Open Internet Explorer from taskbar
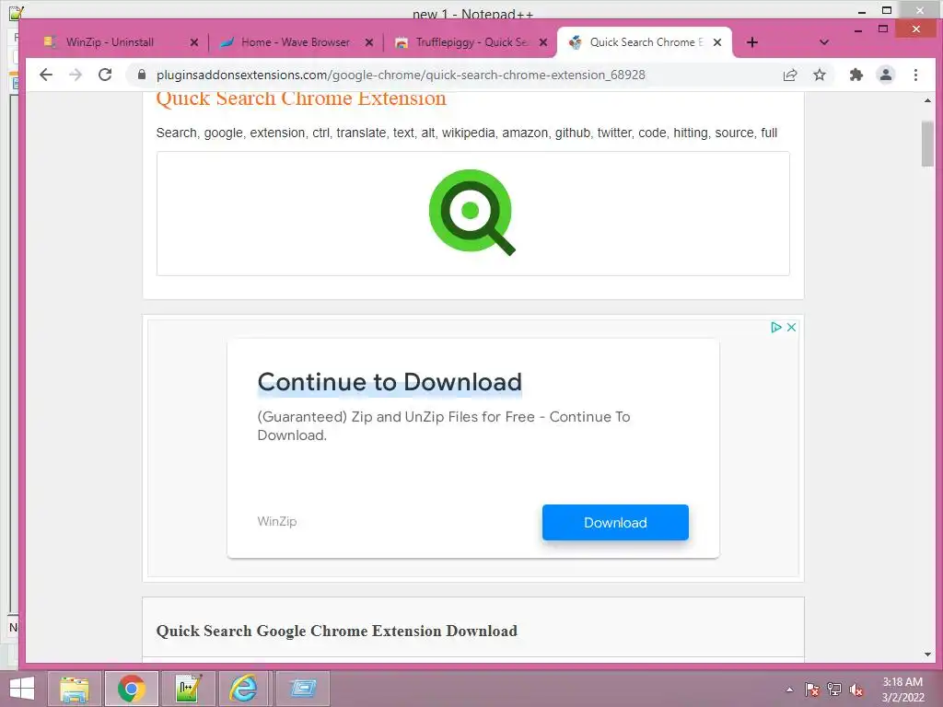The height and width of the screenshot is (707, 943). pyautogui.click(x=243, y=689)
